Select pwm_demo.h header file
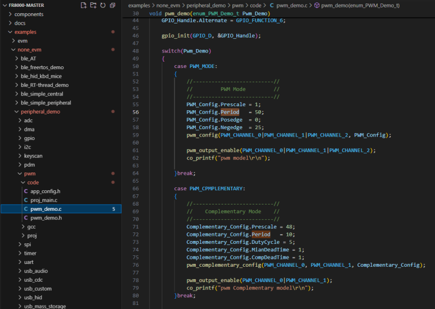This screenshot has height=309, width=435. (x=46, y=218)
